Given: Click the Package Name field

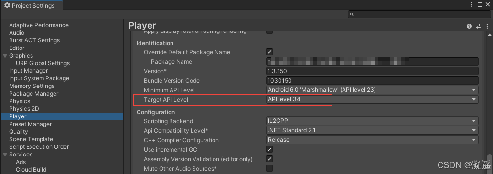Looking at the screenshot, I should click(372, 62).
